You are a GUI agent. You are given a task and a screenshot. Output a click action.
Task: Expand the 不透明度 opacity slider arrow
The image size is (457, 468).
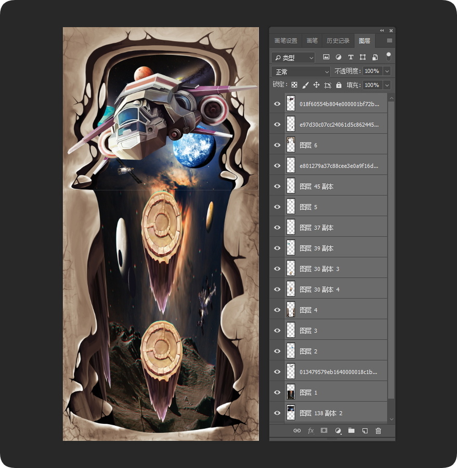[387, 71]
